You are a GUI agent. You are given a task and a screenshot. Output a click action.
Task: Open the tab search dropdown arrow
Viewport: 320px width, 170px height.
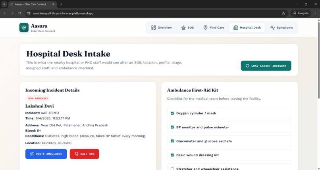[4, 4]
